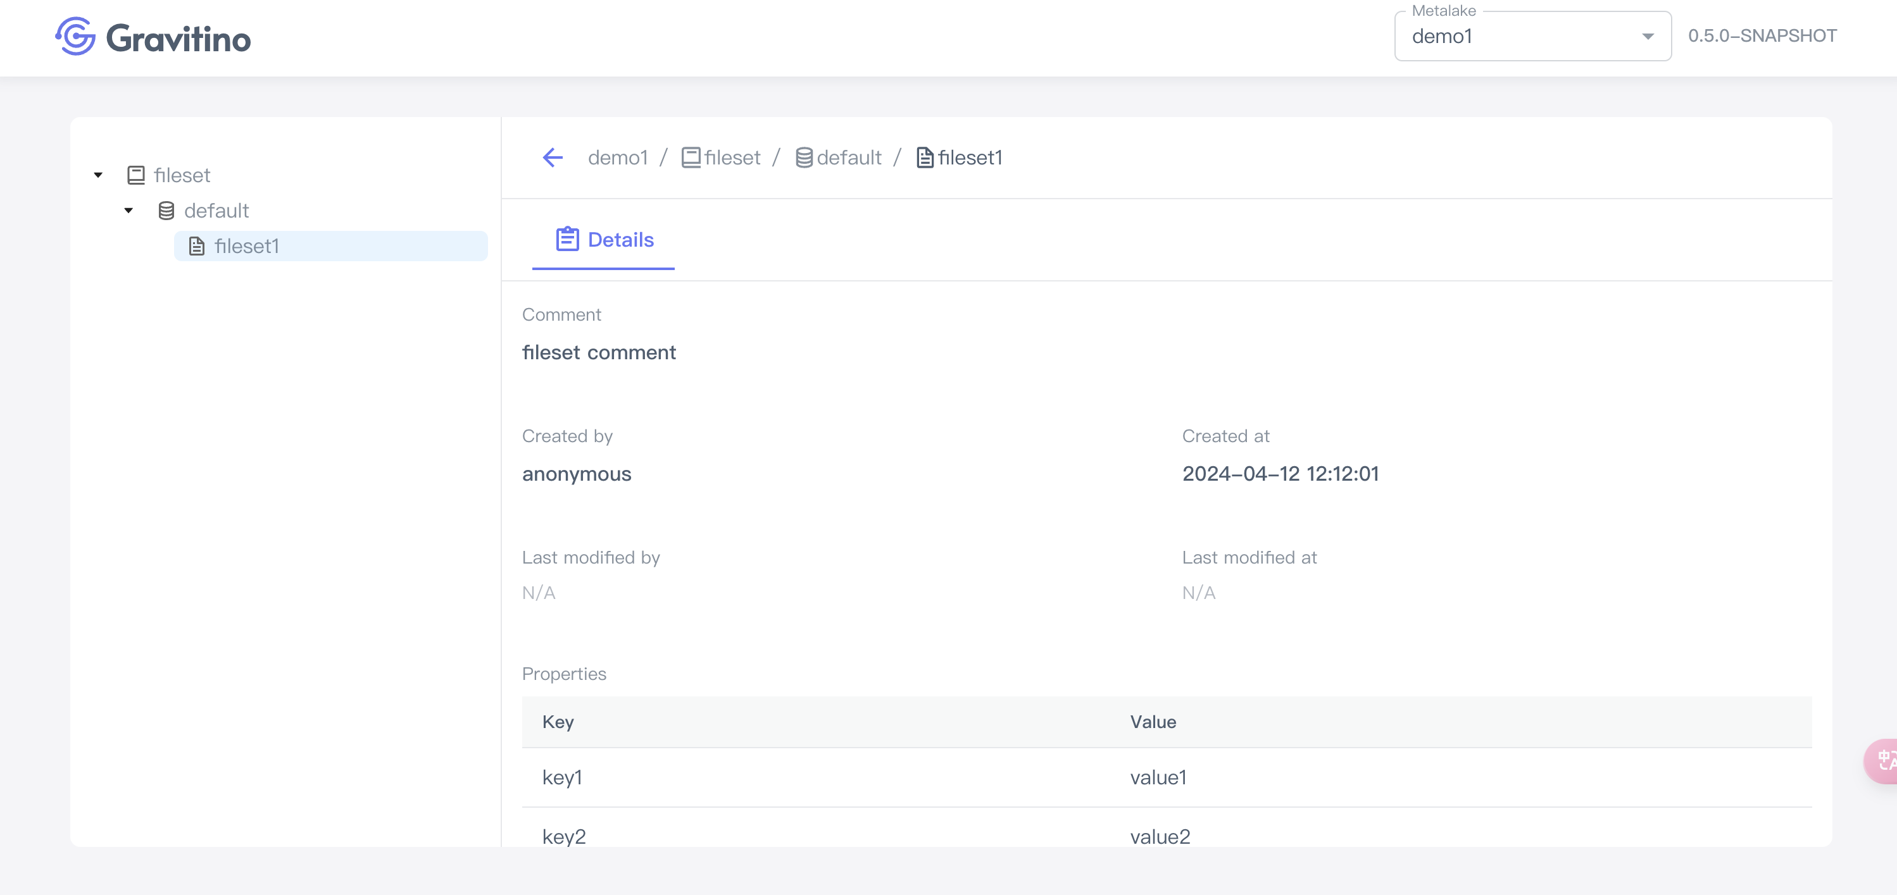
Task: Click the Comment field label
Action: pyautogui.click(x=562, y=315)
